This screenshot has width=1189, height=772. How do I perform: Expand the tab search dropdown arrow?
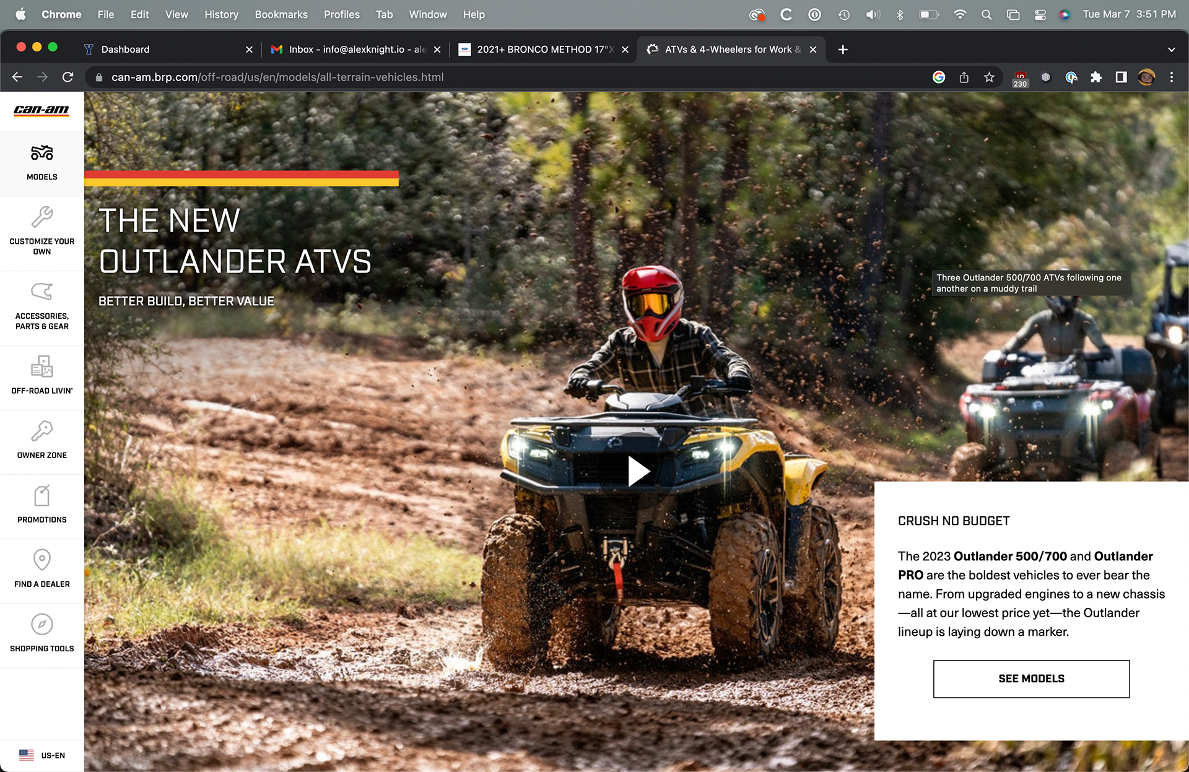[x=1172, y=50]
